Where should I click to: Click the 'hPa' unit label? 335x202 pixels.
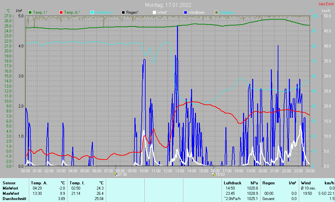click(254, 183)
